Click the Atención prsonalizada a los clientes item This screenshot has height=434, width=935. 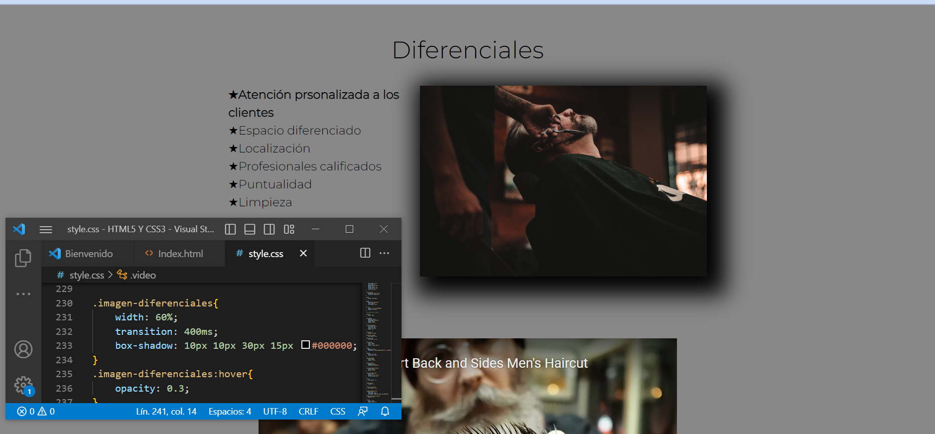point(314,104)
